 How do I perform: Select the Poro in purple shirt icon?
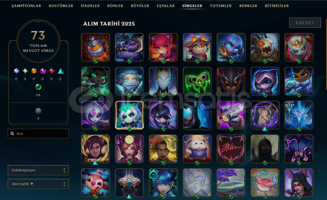pyautogui.click(x=197, y=149)
